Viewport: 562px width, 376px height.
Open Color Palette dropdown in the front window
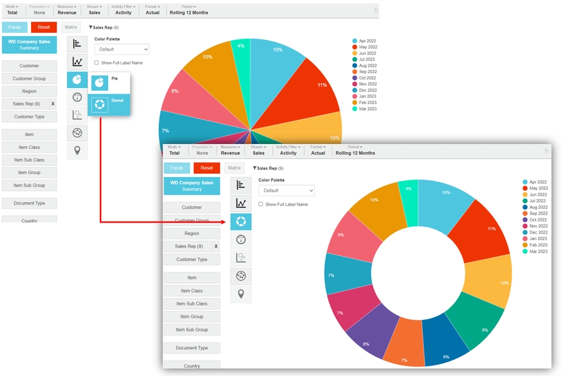[286, 191]
